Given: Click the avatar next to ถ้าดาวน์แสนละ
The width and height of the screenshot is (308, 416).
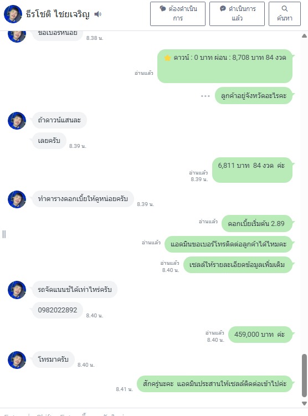Looking at the screenshot, I should pyautogui.click(x=17, y=120).
